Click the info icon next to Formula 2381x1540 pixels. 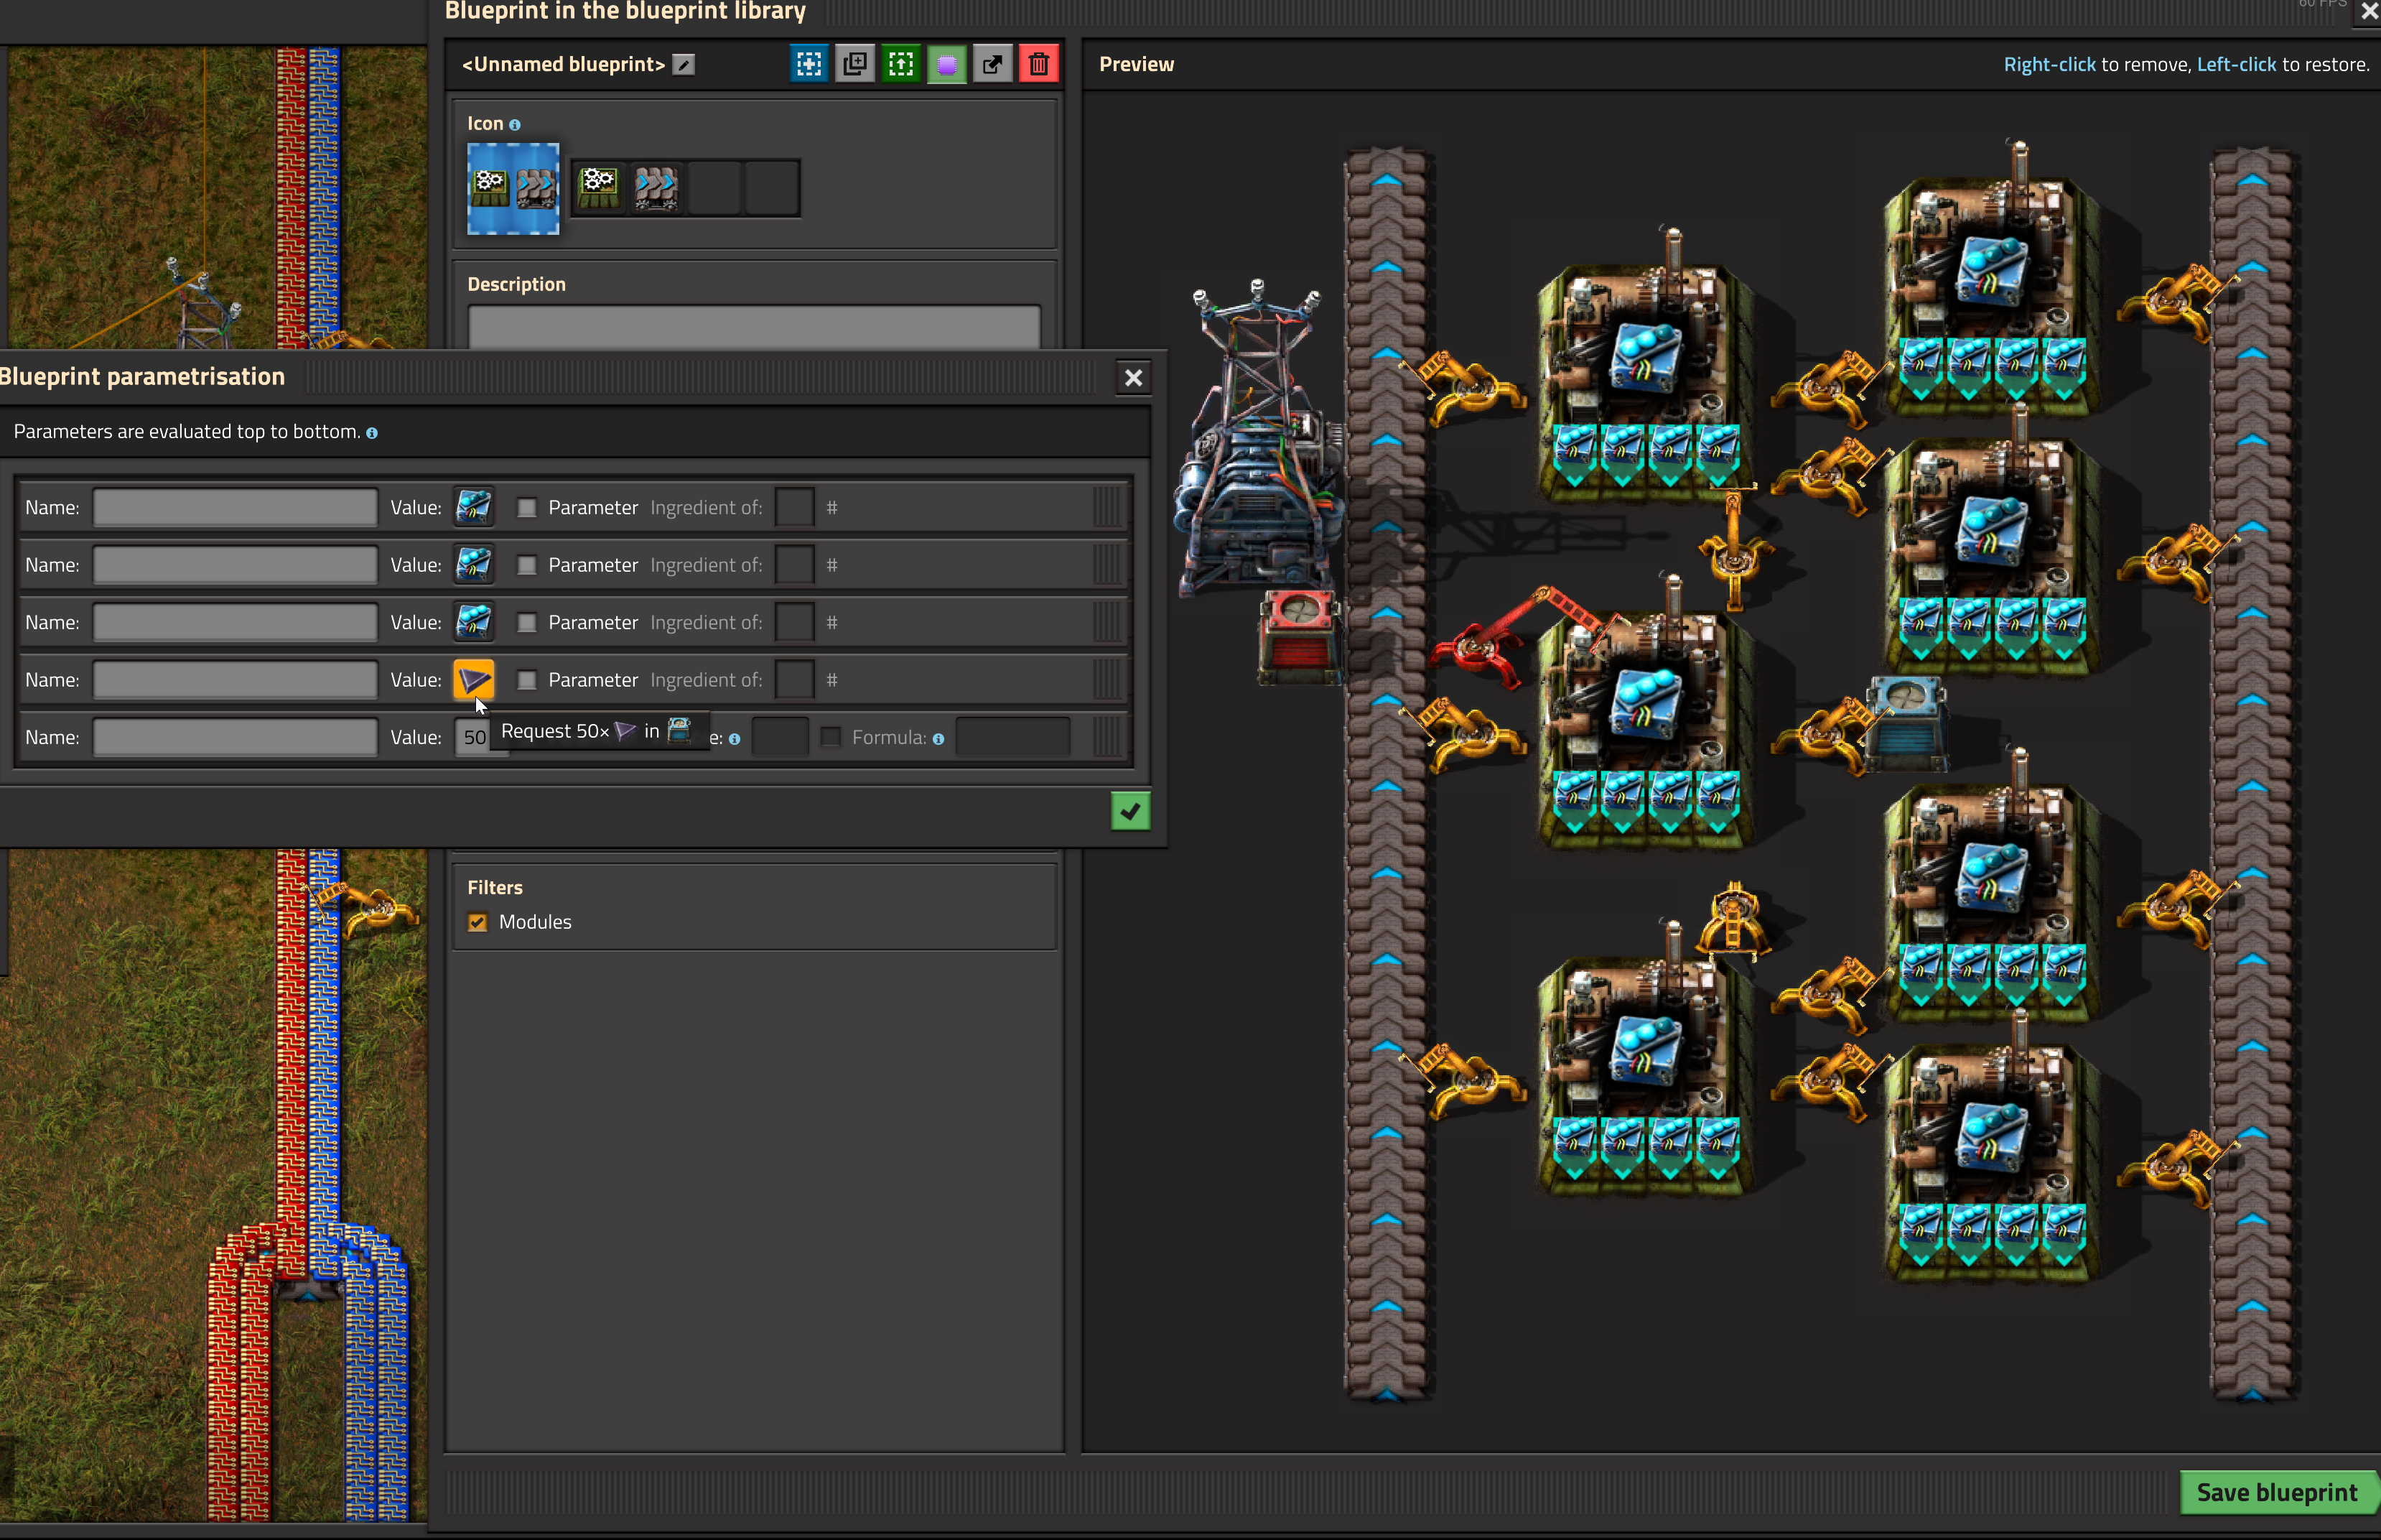tap(938, 739)
